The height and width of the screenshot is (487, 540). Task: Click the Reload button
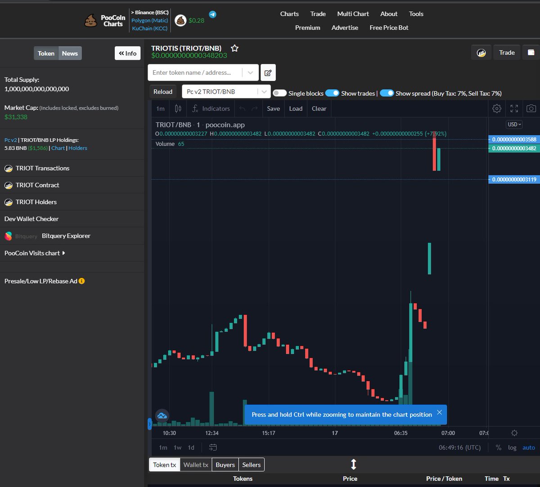pos(163,92)
